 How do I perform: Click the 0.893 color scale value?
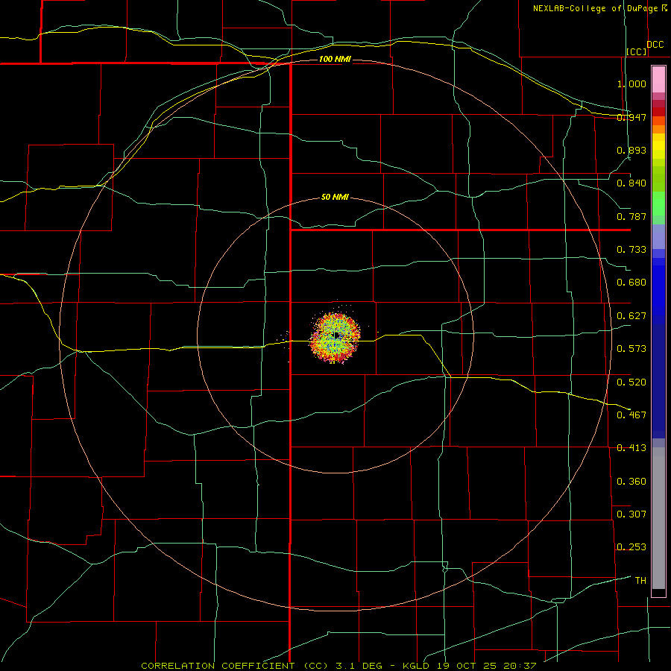coord(631,150)
